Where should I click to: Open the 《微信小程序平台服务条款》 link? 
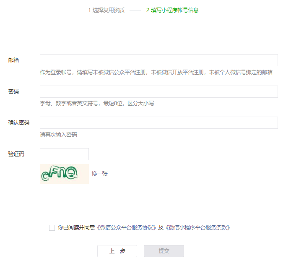(x=197, y=227)
